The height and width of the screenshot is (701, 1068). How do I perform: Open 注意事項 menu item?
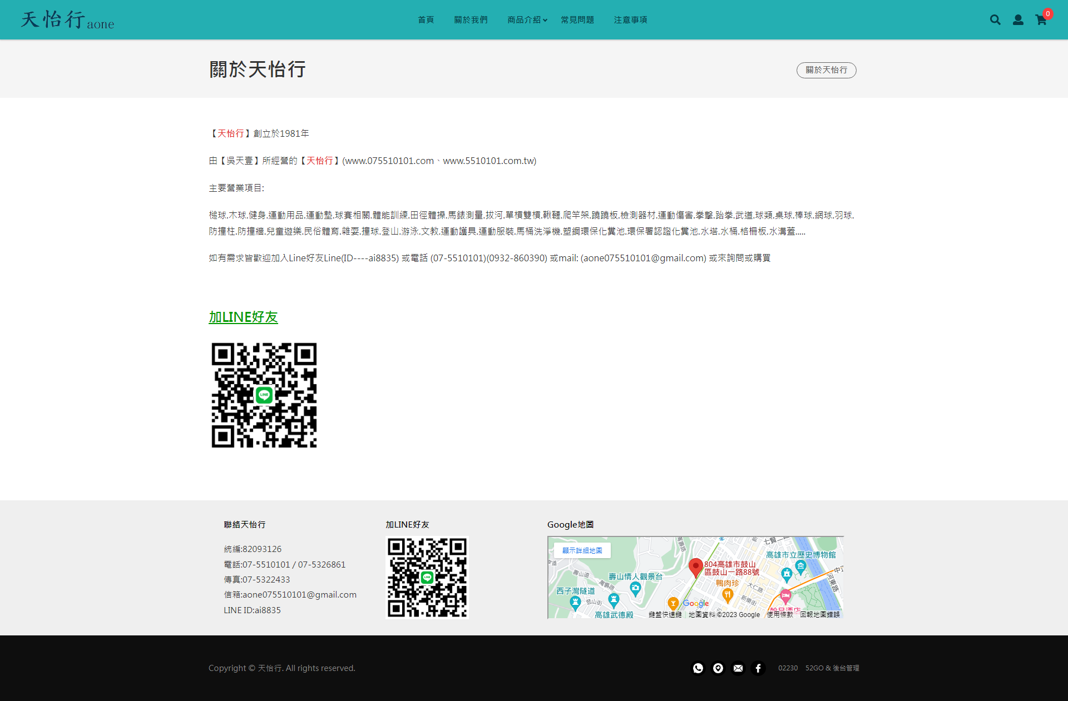click(x=631, y=20)
